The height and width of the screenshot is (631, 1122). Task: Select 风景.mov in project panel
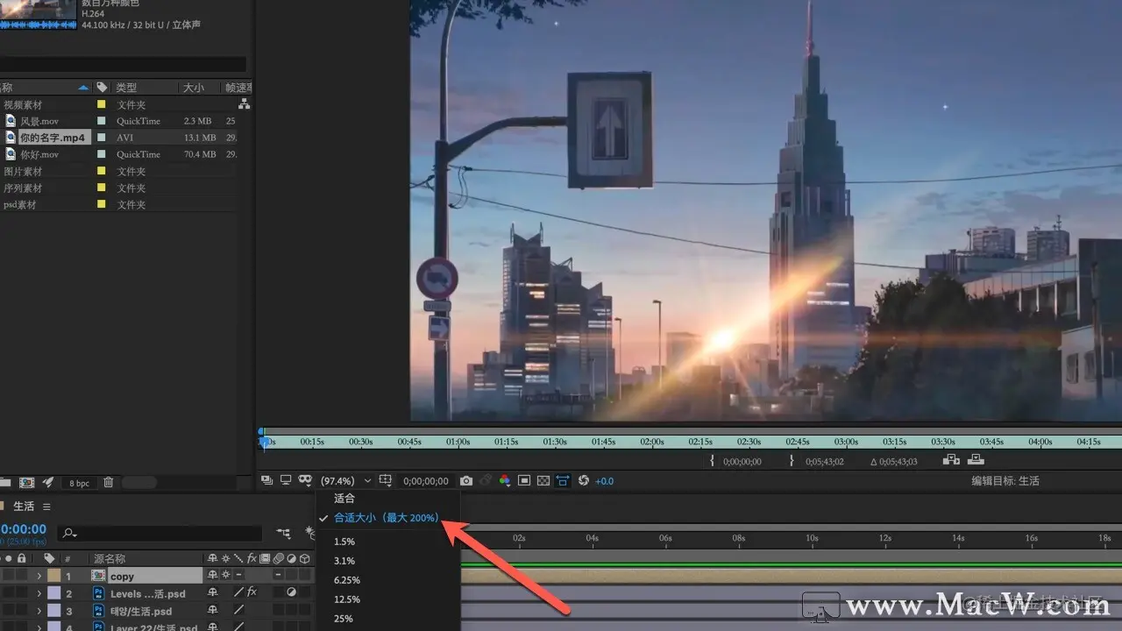(39, 121)
